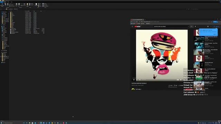Click the Delete ribbon button
Screen dimensions: 221x124
click(22, 4)
